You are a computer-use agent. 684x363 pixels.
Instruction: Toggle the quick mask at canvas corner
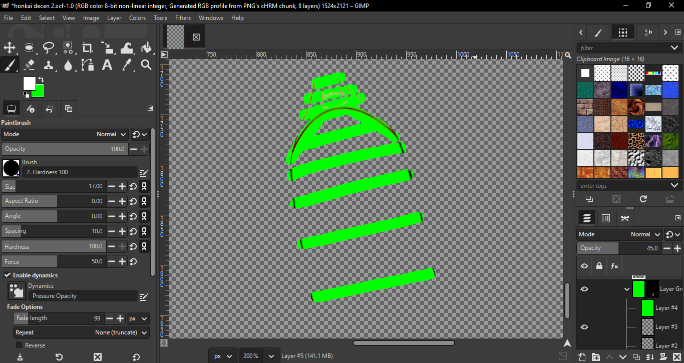coord(164,343)
